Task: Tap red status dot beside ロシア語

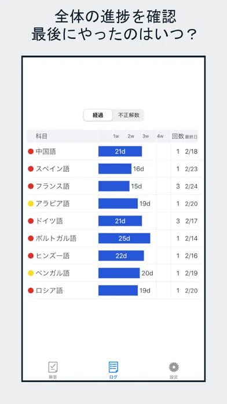Action: pos(31,291)
